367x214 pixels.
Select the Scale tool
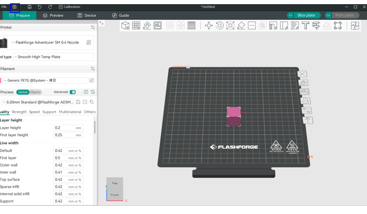point(230,26)
